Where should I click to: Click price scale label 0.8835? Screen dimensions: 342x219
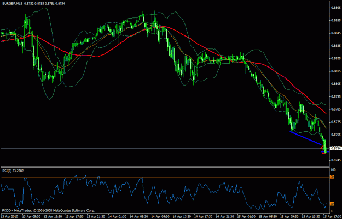[336, 46]
